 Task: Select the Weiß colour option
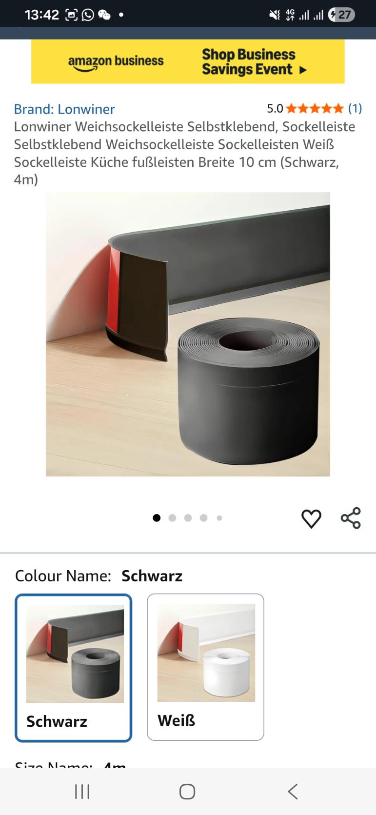coord(205,667)
